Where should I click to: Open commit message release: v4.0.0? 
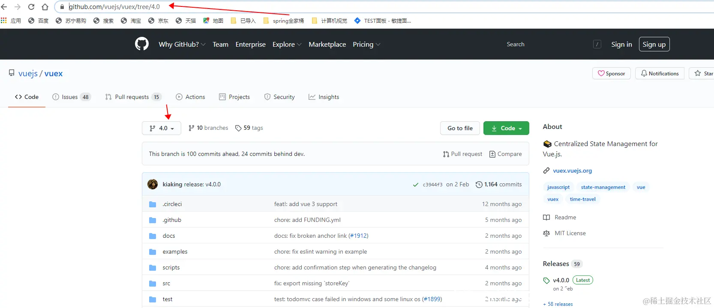202,185
